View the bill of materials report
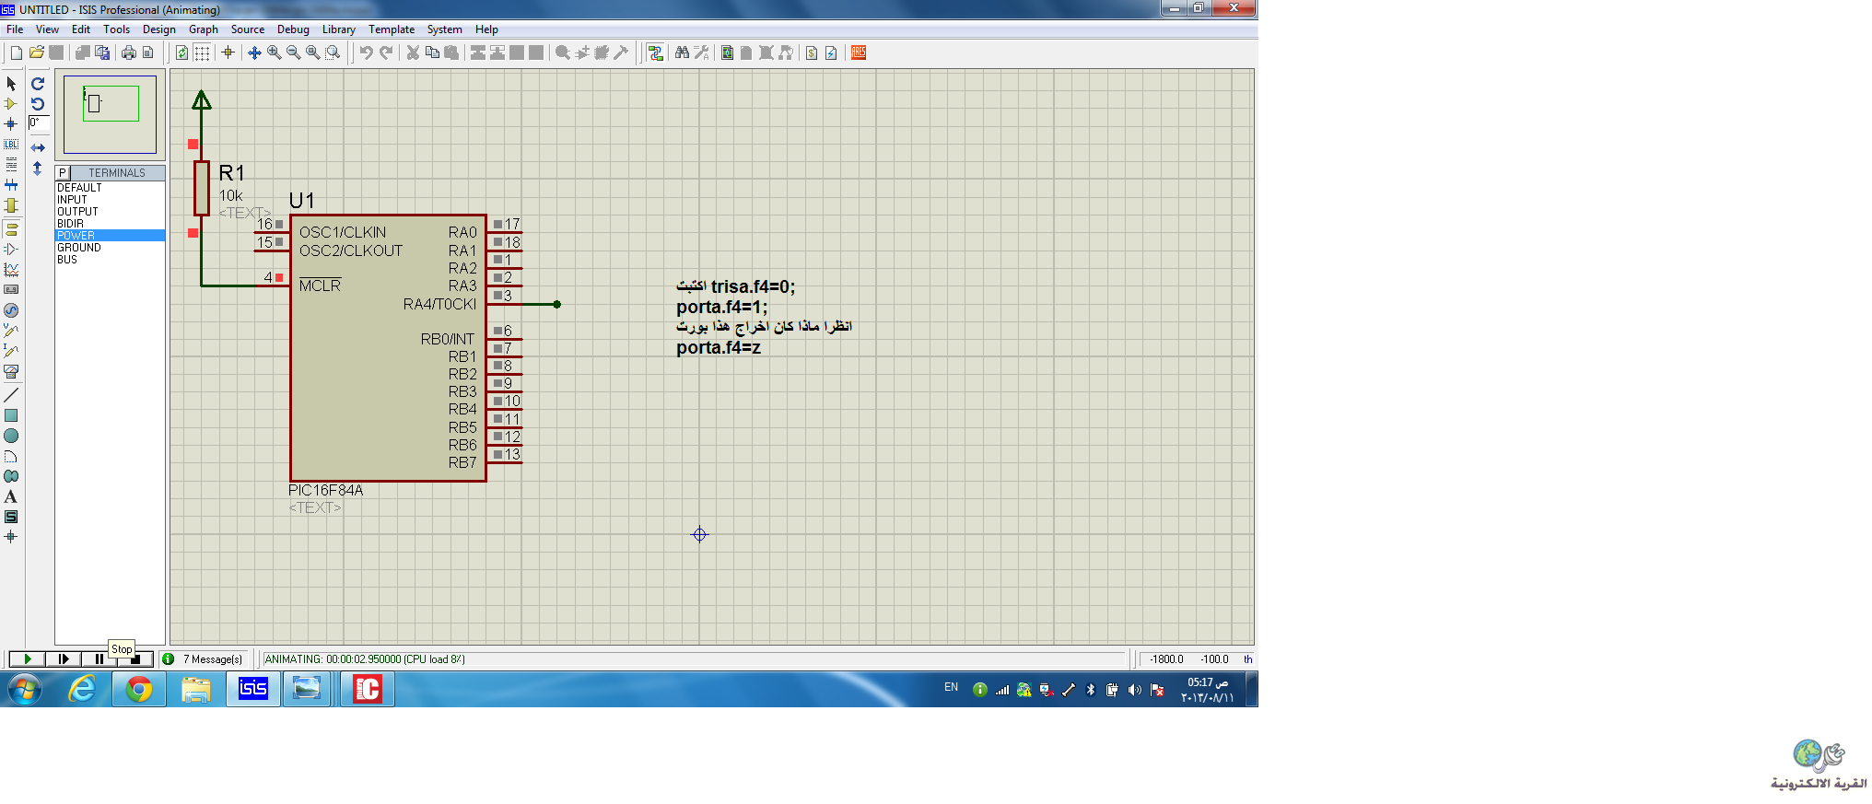The height and width of the screenshot is (804, 1872). [x=812, y=52]
